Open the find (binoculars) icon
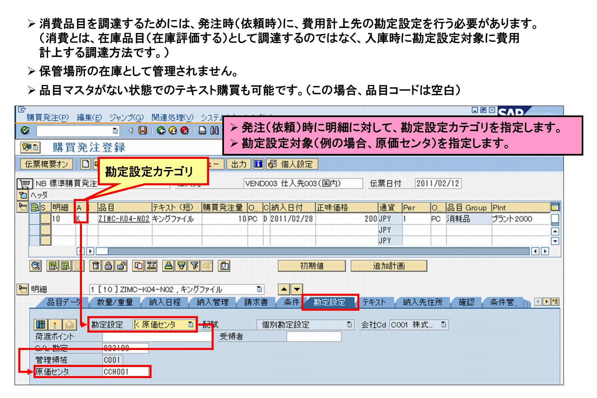This screenshot has height=398, width=597. (x=214, y=131)
